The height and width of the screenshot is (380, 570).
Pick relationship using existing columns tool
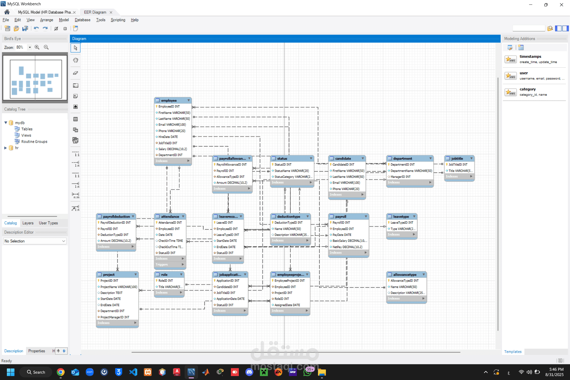coord(75,208)
